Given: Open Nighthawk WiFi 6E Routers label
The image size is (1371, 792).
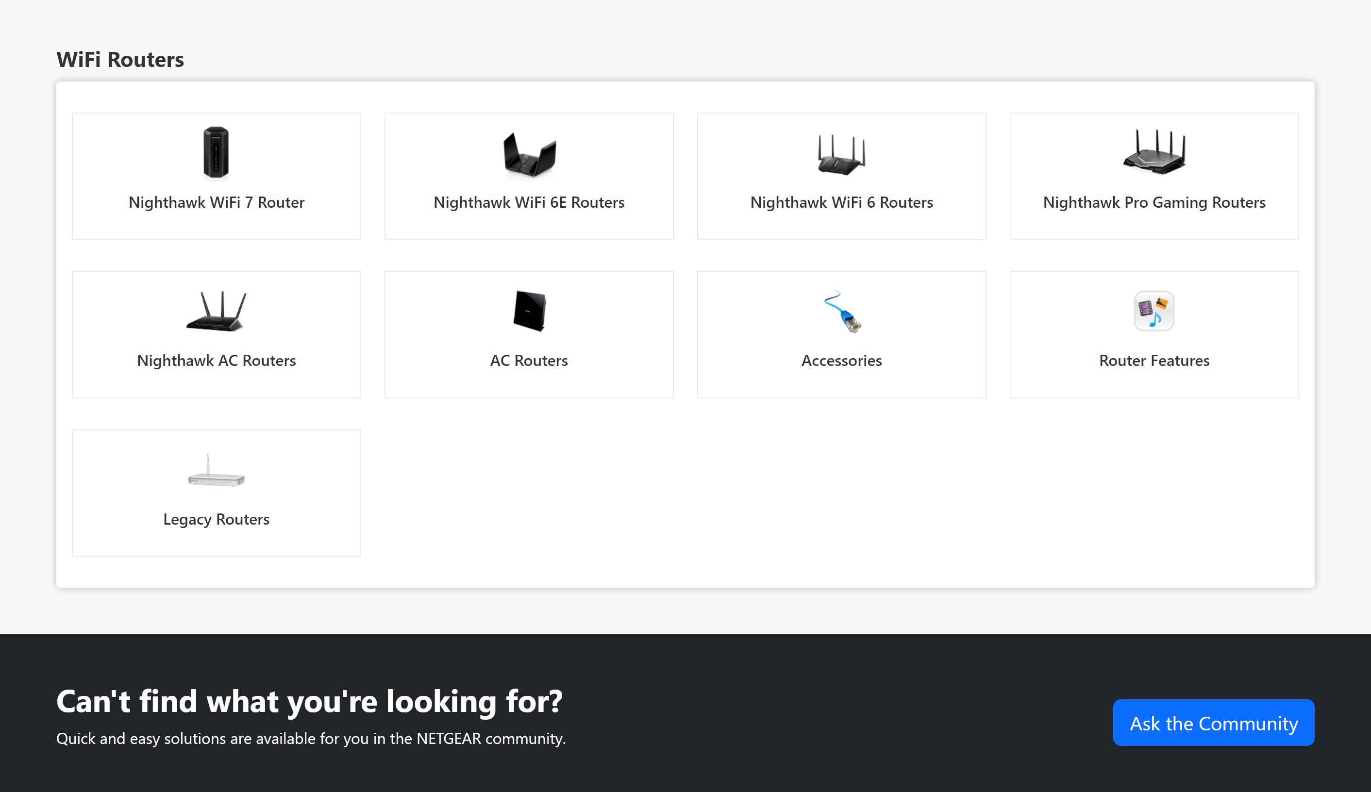Looking at the screenshot, I should coord(529,202).
